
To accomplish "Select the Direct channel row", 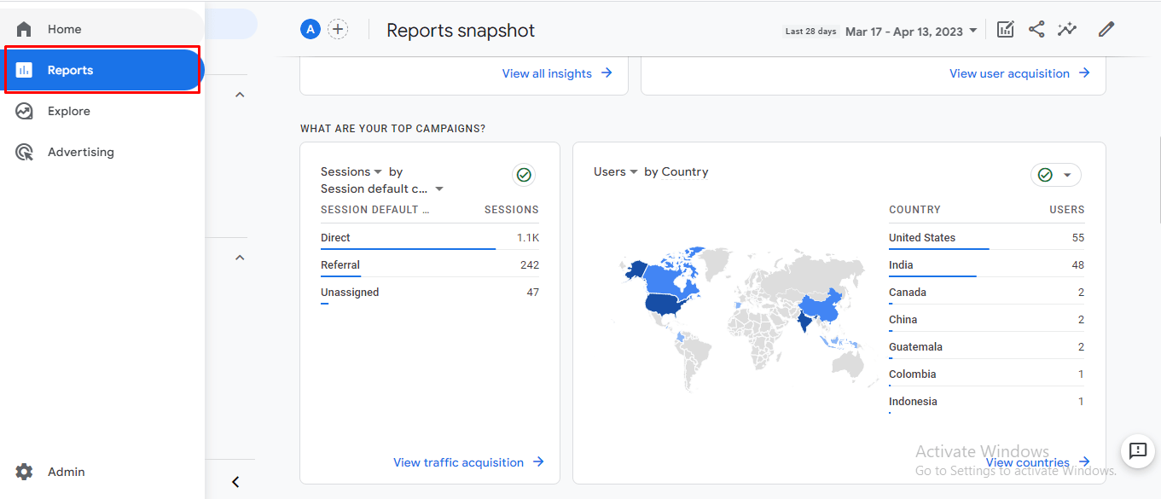I will click(x=430, y=238).
